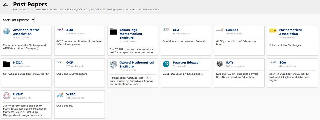
Task: Click the WJEC logo icon
Action: (60, 95)
